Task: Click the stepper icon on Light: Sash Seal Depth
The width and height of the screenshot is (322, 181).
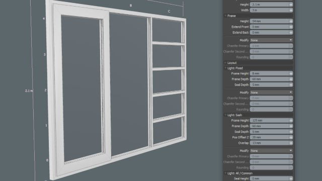Action: [x=291, y=132]
